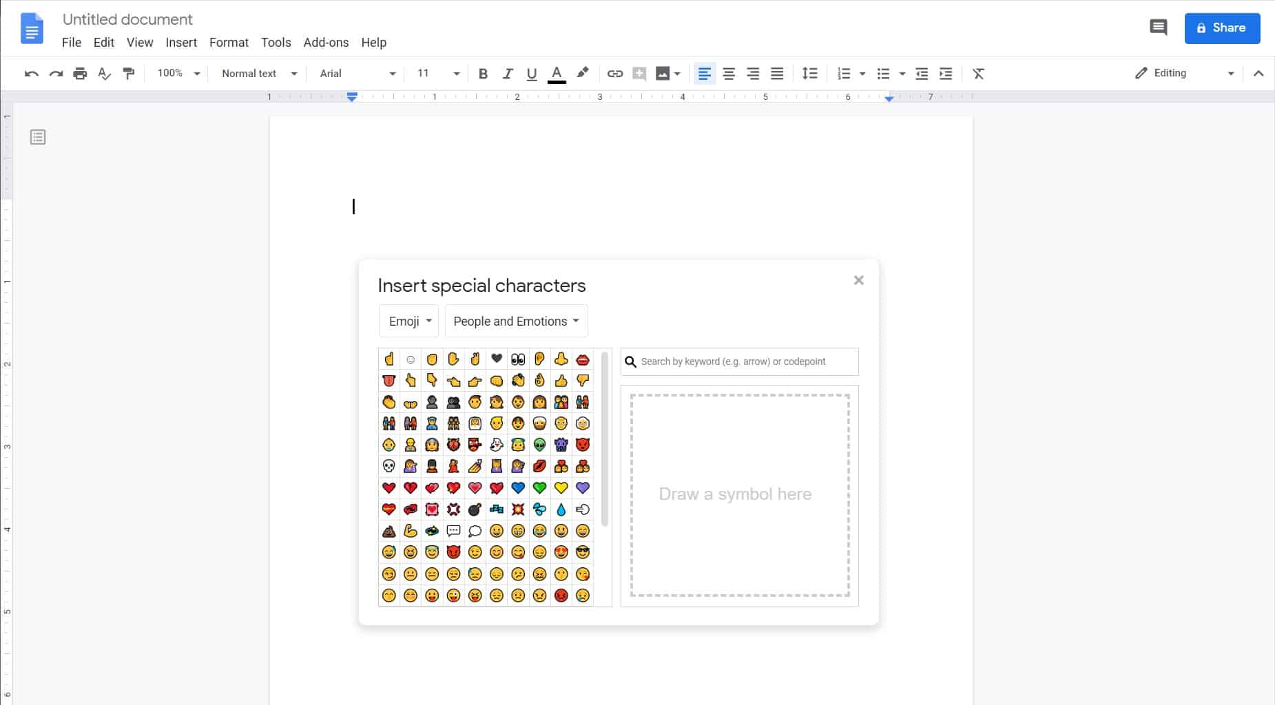Open the Emoji category dropdown
This screenshot has height=705, width=1275.
(x=409, y=321)
